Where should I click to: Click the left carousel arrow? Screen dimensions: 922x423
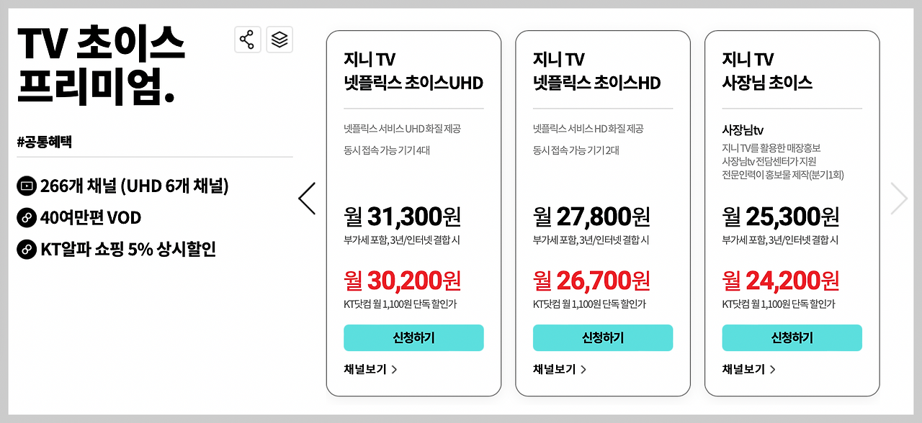[307, 198]
